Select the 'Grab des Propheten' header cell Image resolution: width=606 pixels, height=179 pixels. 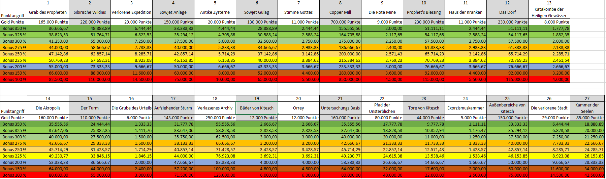(48, 12)
